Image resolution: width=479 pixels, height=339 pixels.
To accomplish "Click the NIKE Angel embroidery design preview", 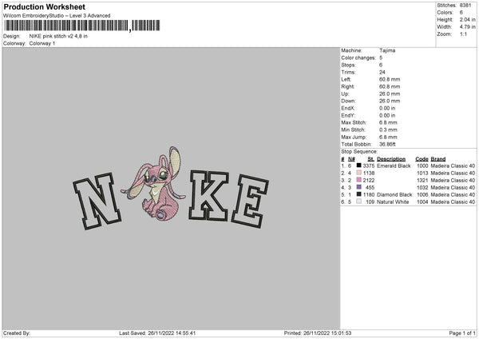I will point(171,188).
